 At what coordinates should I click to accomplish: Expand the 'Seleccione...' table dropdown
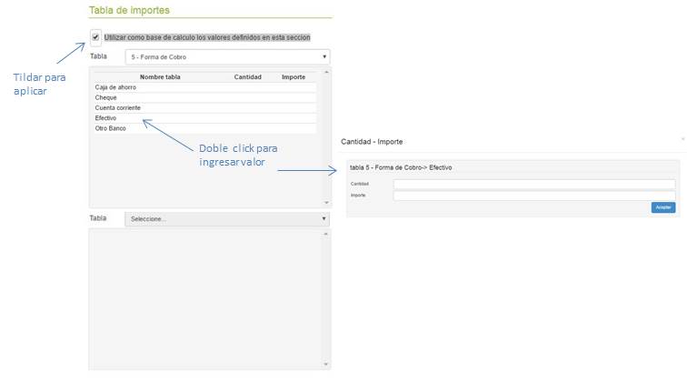(x=227, y=219)
